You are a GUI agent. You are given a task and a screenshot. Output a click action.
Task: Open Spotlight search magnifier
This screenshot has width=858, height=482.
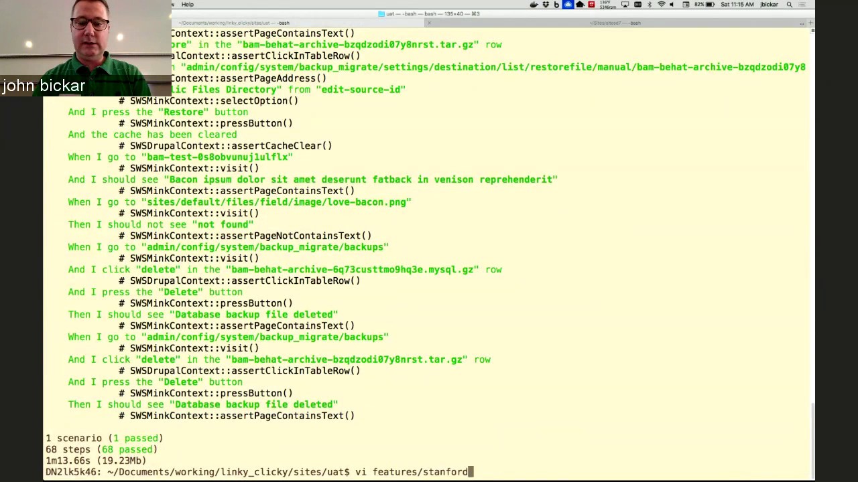click(x=789, y=5)
